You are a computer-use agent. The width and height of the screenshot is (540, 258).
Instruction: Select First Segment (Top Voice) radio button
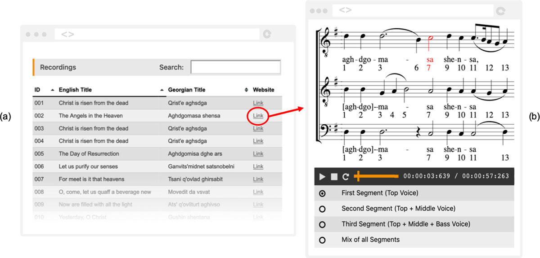322,193
